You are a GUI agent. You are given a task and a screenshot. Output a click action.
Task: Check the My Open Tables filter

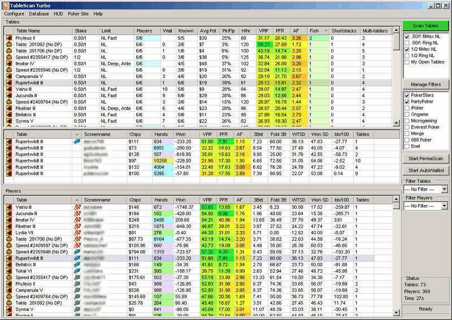coord(408,62)
